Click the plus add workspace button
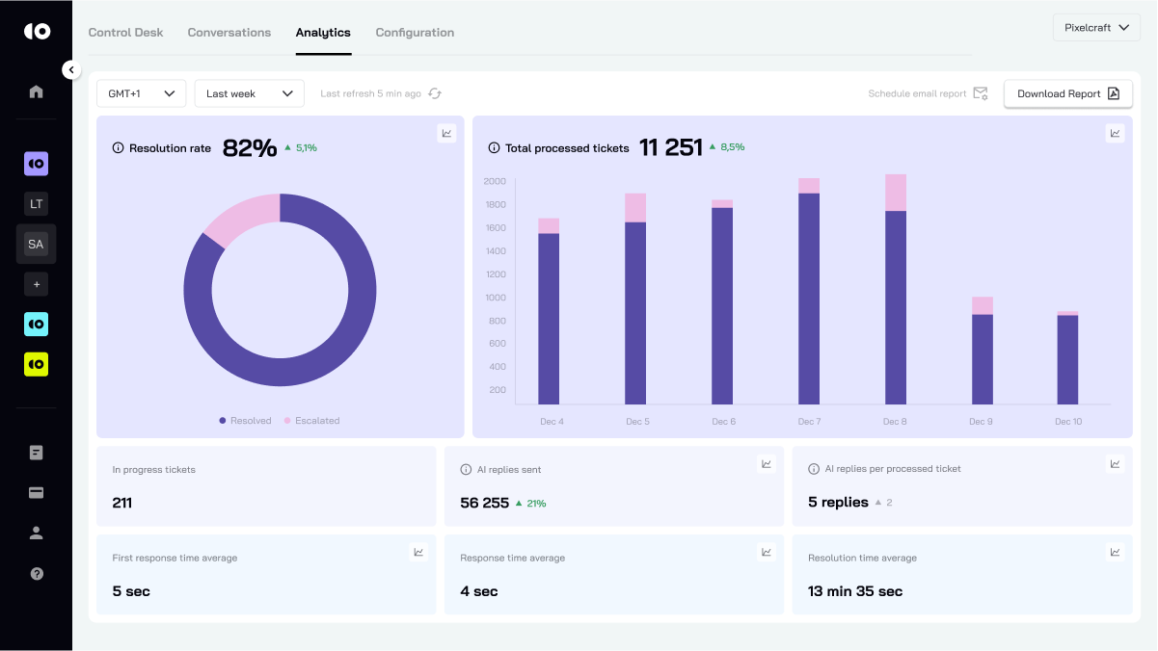 (x=36, y=285)
